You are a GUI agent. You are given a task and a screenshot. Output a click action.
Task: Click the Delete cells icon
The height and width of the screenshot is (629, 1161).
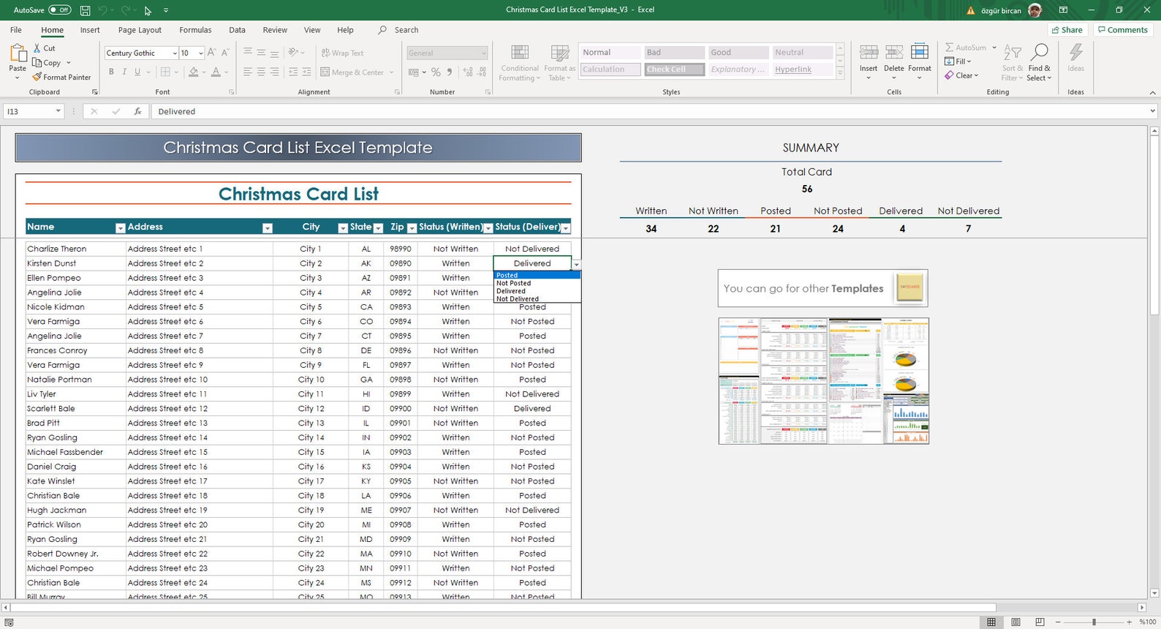coord(894,53)
